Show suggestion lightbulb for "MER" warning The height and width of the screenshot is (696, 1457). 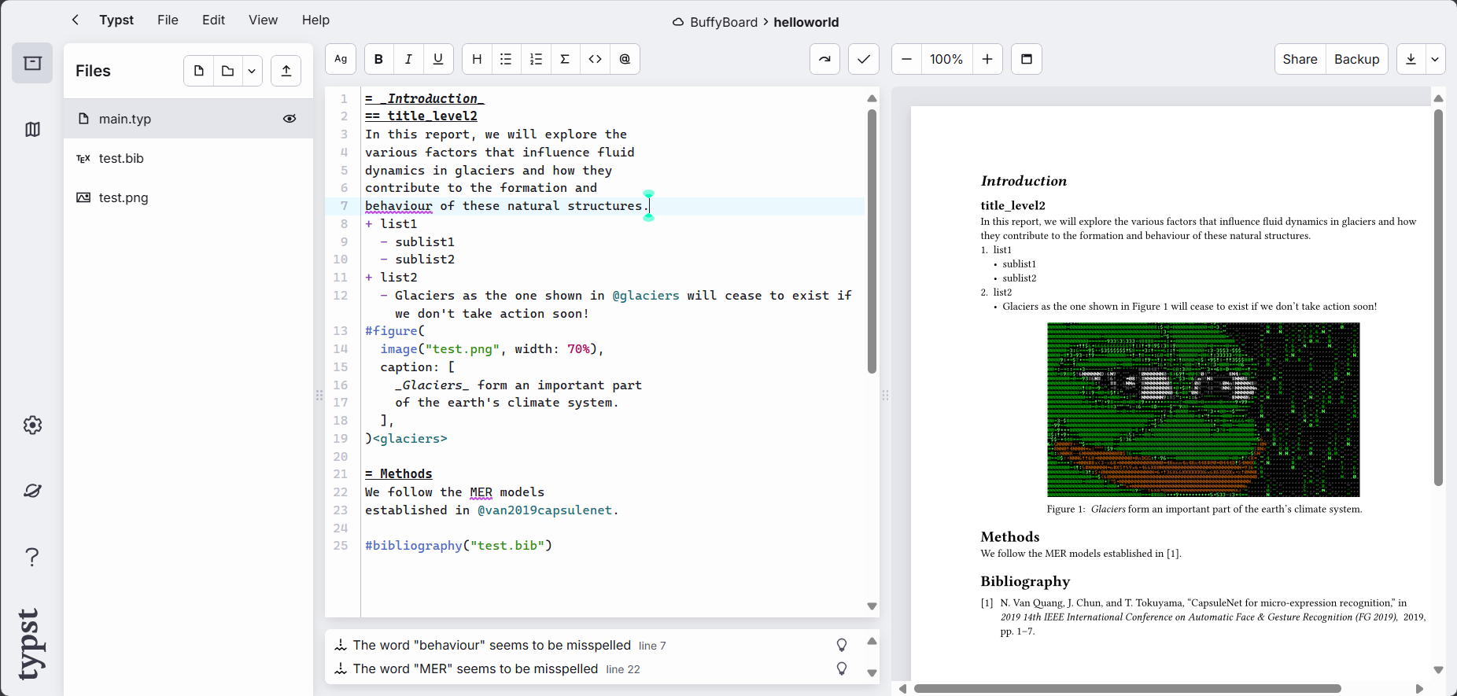coord(842,668)
